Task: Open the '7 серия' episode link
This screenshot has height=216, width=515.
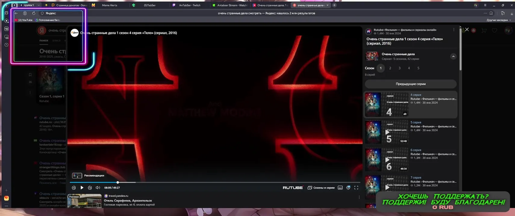Action: tap(416, 178)
